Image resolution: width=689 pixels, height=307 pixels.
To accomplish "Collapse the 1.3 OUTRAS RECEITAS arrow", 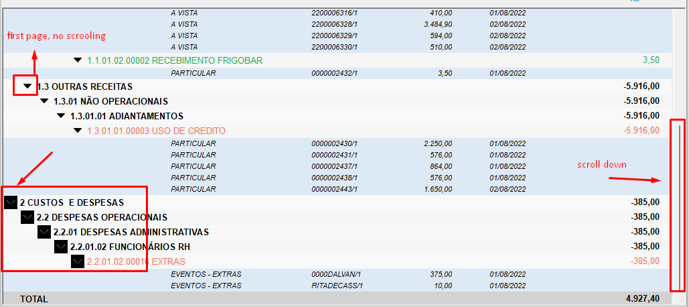I will point(27,86).
